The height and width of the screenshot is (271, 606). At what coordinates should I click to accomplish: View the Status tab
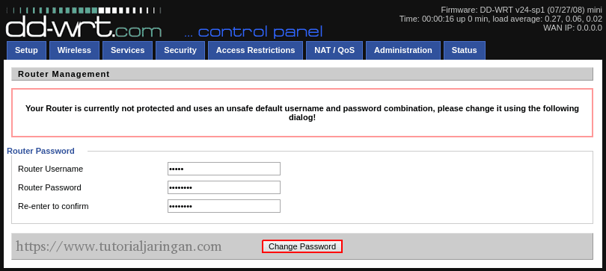coord(464,51)
